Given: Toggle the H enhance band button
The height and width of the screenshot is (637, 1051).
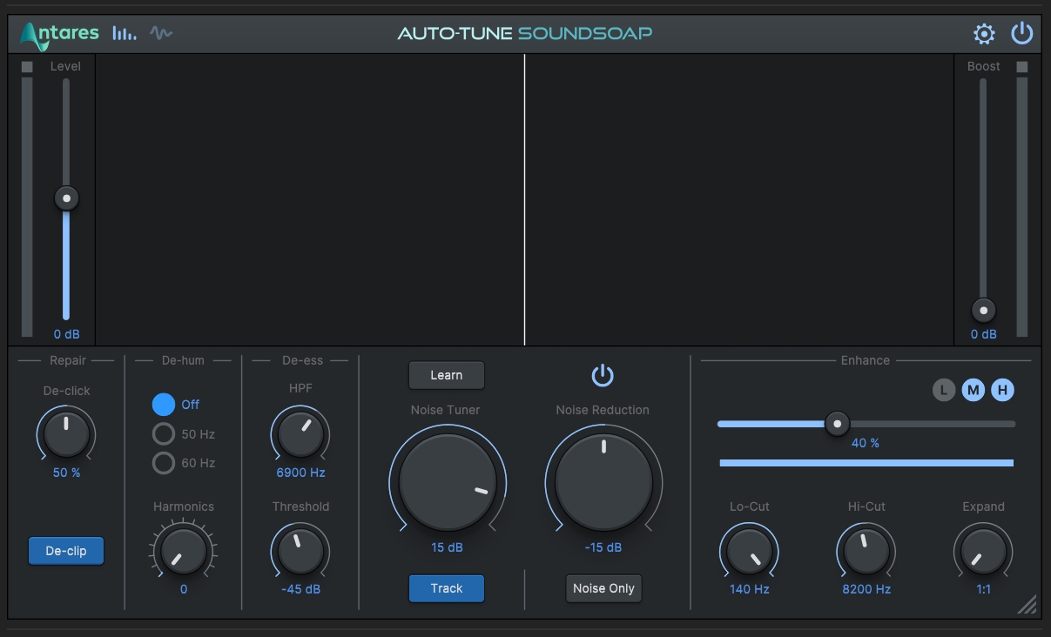Looking at the screenshot, I should 1002,390.
